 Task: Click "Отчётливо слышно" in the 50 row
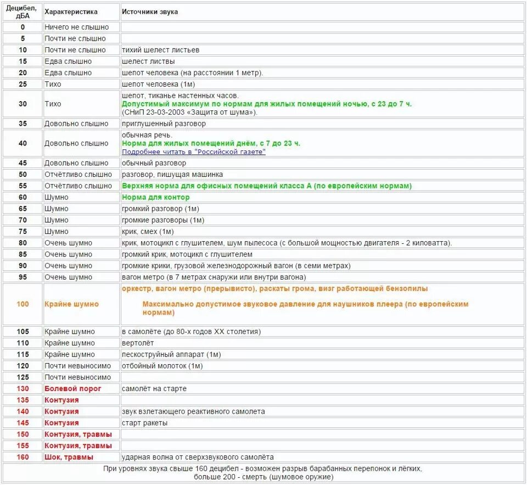coord(81,174)
